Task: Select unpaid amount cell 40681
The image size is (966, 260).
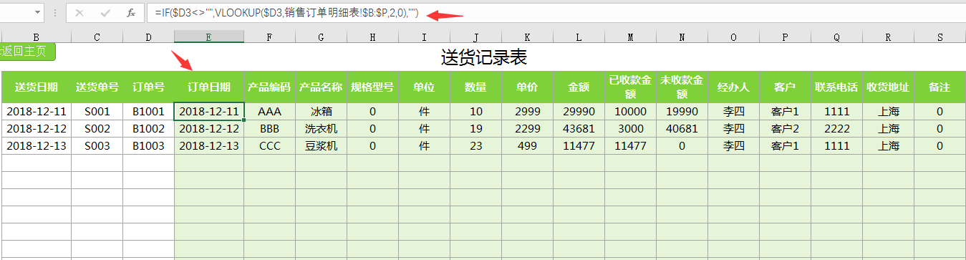Action: point(682,128)
